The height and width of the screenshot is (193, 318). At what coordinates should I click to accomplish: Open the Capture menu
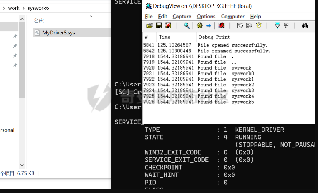[x=182, y=17]
